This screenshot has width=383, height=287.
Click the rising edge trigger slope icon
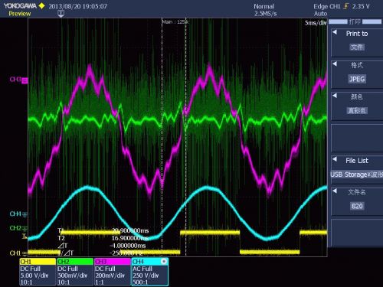pyautogui.click(x=346, y=6)
